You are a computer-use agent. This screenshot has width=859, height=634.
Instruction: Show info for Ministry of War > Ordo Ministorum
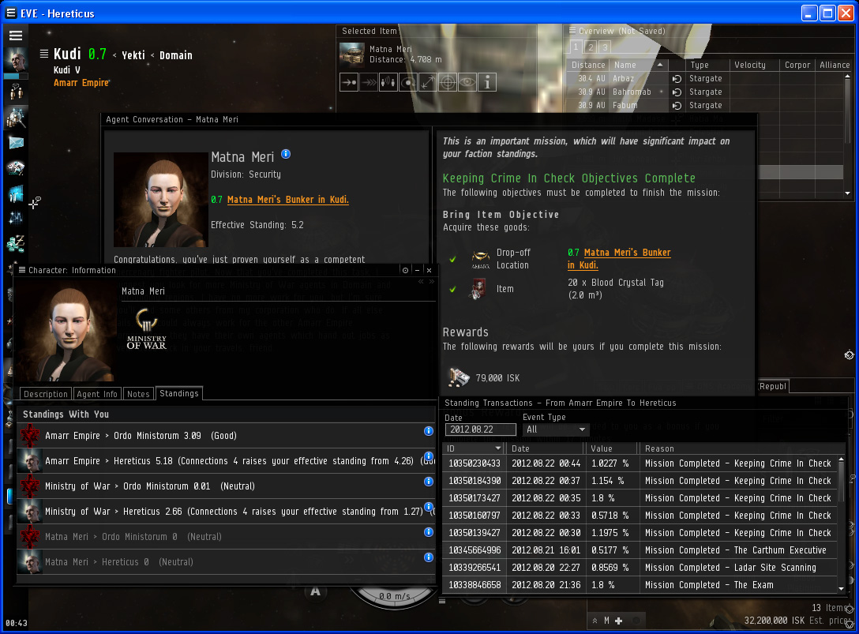point(429,482)
